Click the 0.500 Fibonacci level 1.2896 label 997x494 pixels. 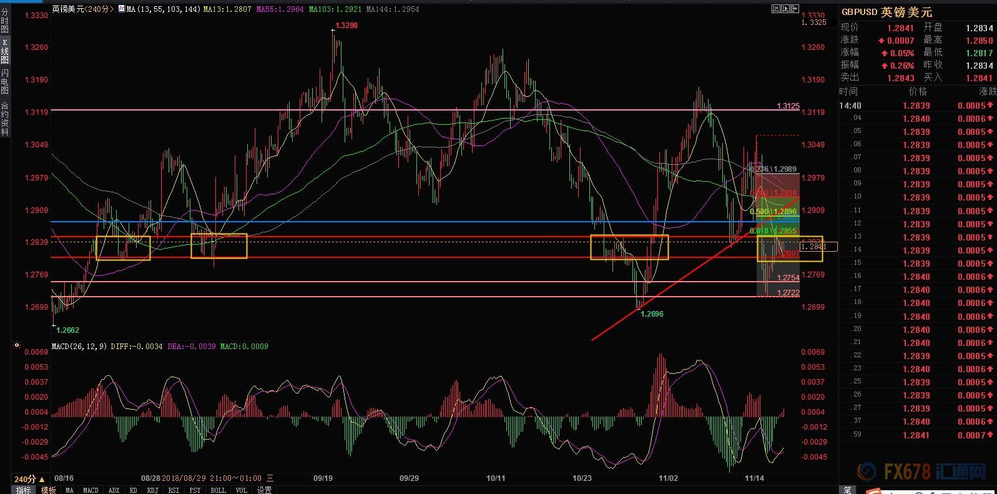(x=773, y=212)
